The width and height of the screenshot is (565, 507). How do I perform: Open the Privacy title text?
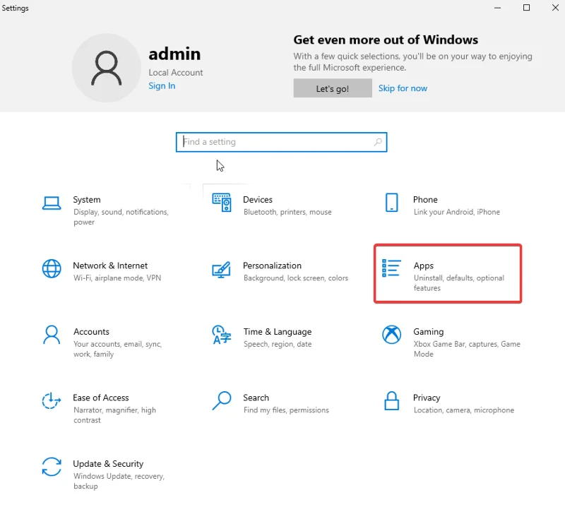tap(427, 398)
